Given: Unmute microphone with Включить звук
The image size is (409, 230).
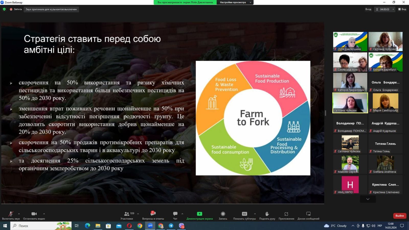Looking at the screenshot, I should (x=11, y=215).
